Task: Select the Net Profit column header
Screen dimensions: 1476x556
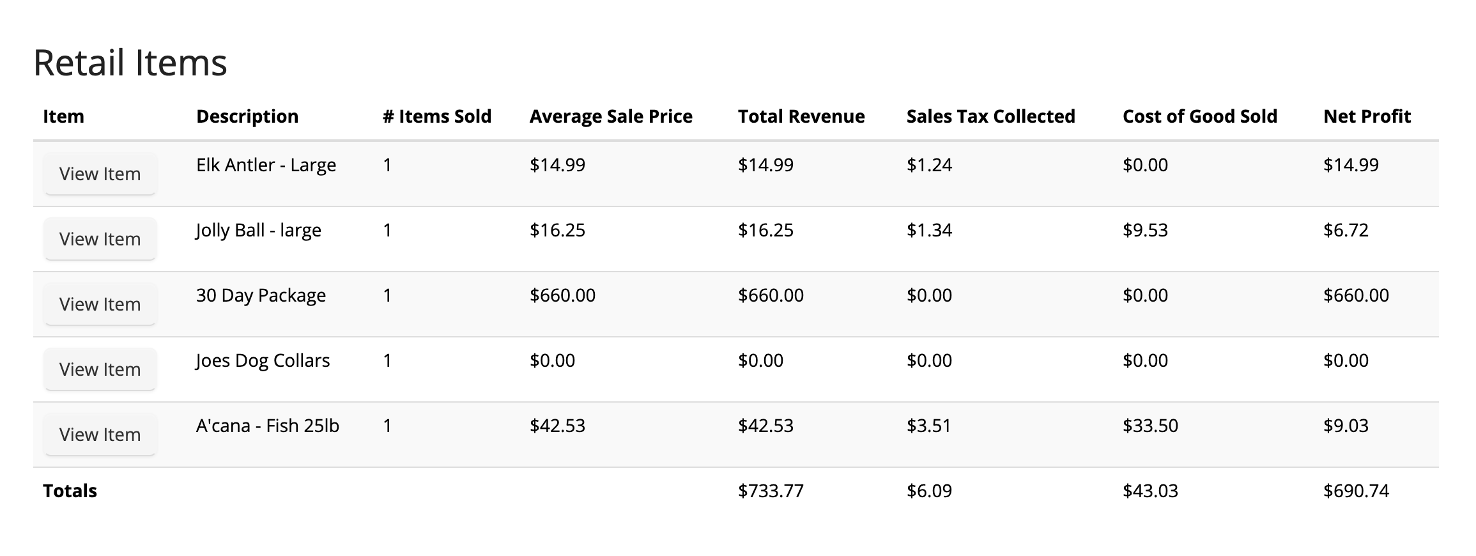Action: (1367, 116)
